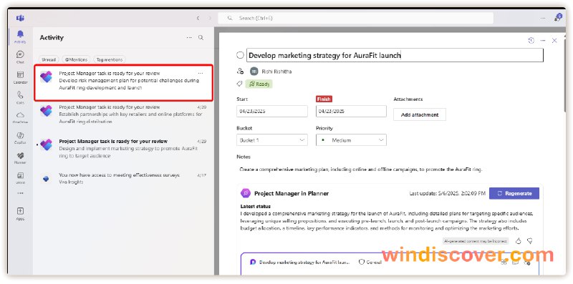Screen dimensions: 573x284
Task: Give thumbs up to the latest status
Action: 518,241
